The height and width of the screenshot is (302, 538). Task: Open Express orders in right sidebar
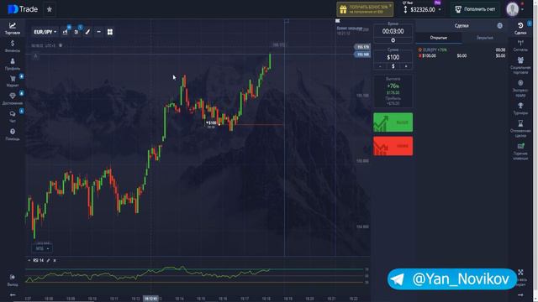point(520,88)
